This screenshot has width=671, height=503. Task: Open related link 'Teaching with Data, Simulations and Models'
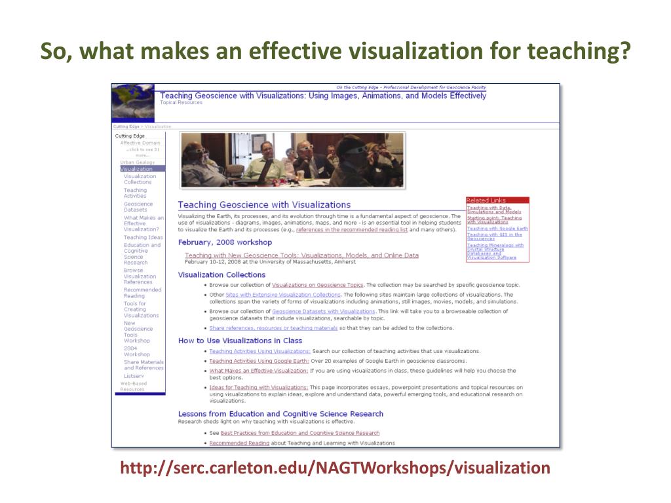pos(494,210)
